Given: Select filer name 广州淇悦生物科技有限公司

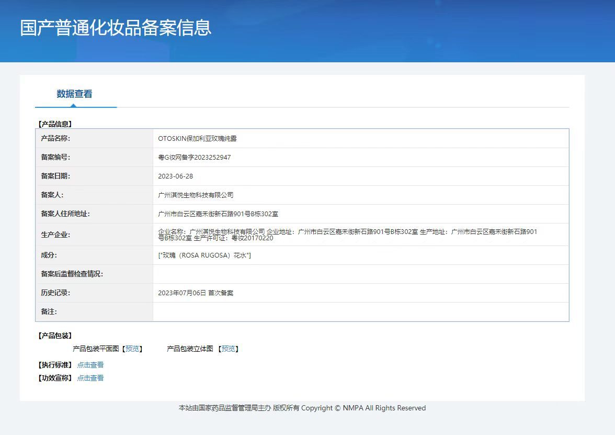Looking at the screenshot, I should [196, 195].
